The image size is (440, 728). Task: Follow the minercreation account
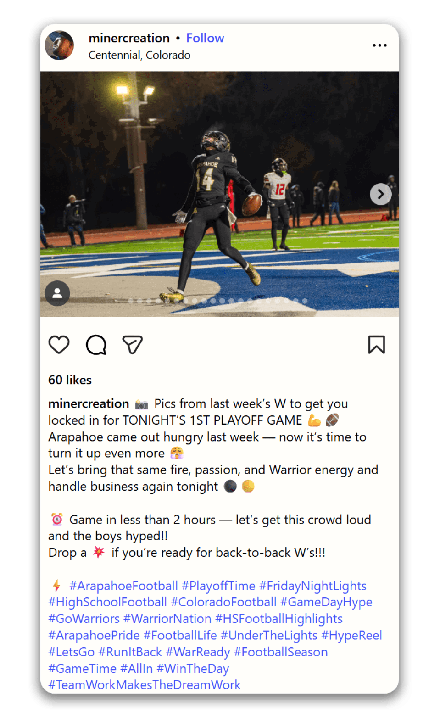[x=205, y=38]
